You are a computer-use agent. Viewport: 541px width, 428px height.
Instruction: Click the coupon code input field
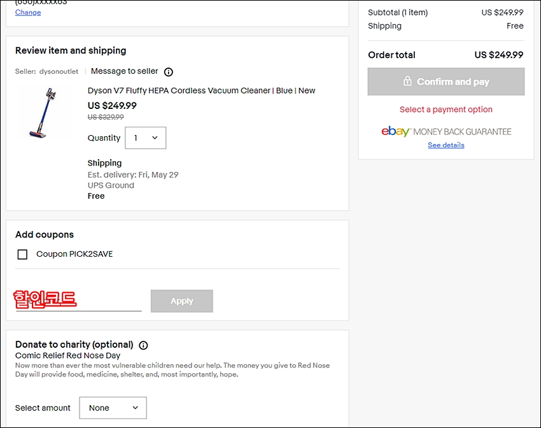(79, 300)
